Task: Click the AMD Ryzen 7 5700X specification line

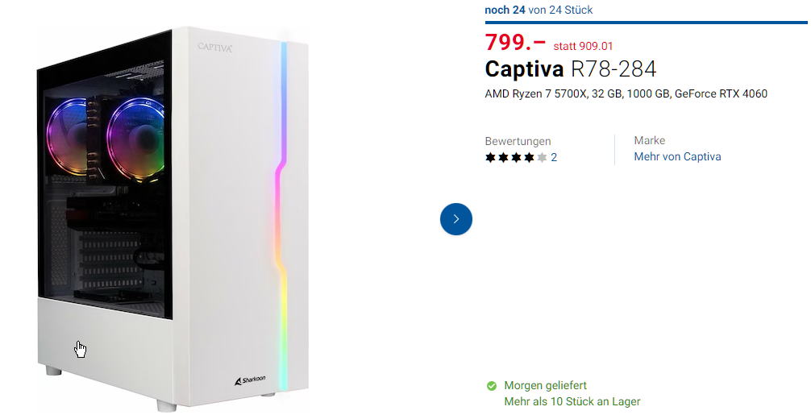Action: pyautogui.click(x=626, y=94)
